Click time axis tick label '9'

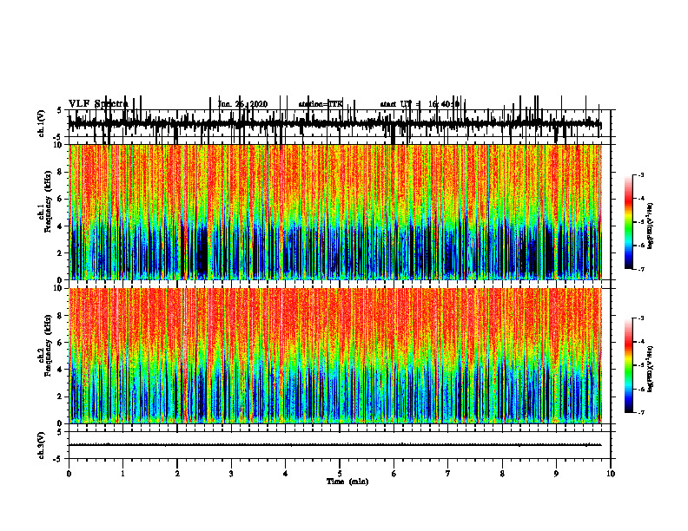tap(556, 474)
